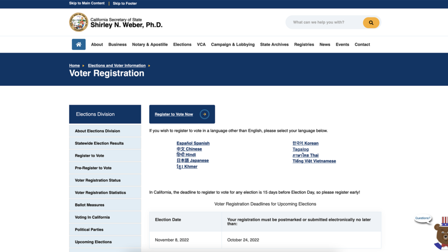This screenshot has width=448, height=252.
Task: Open Voter Registration Status sidebar item
Action: click(x=105, y=180)
